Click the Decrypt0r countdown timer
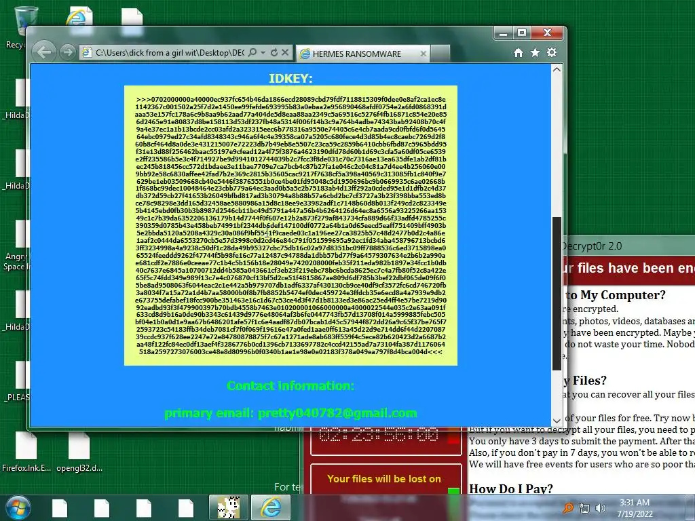The height and width of the screenshot is (521, 695). (x=379, y=435)
